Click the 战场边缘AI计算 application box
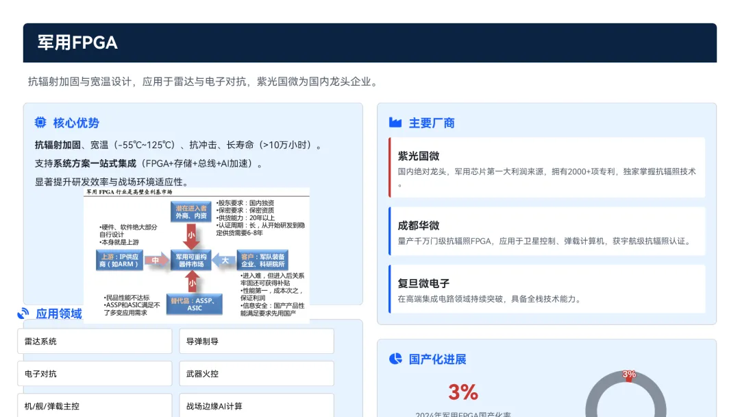The width and height of the screenshot is (740, 417). click(x=256, y=405)
